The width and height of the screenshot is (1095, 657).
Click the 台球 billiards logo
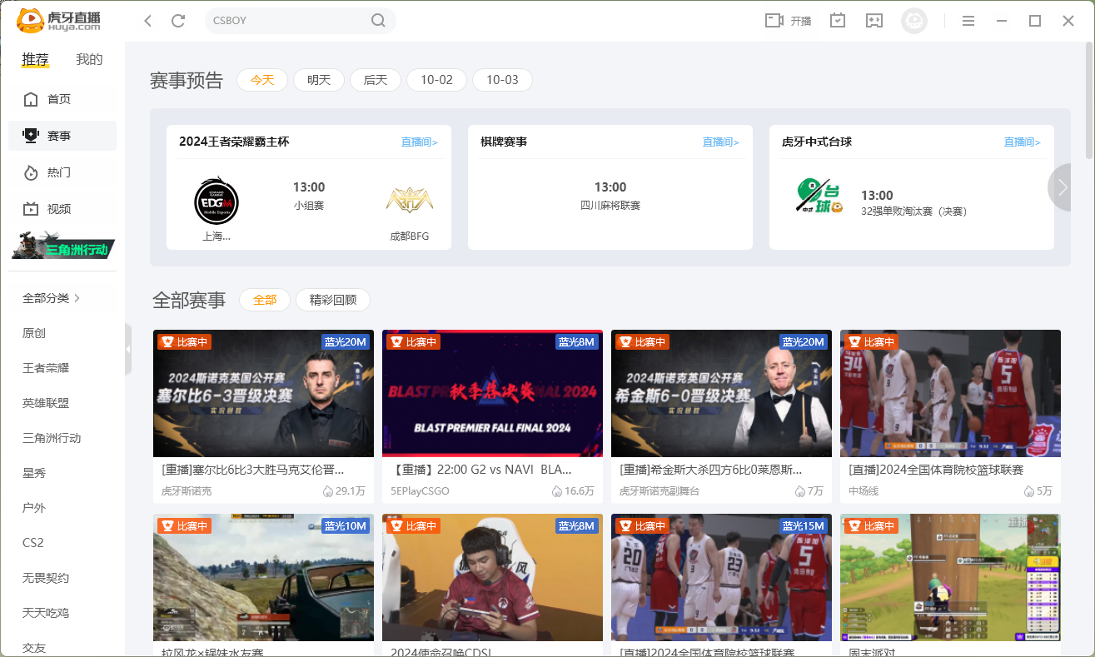(x=819, y=197)
